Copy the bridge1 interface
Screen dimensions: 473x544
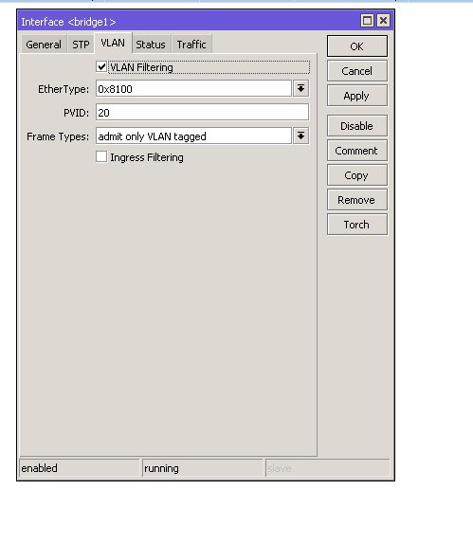[x=357, y=174]
